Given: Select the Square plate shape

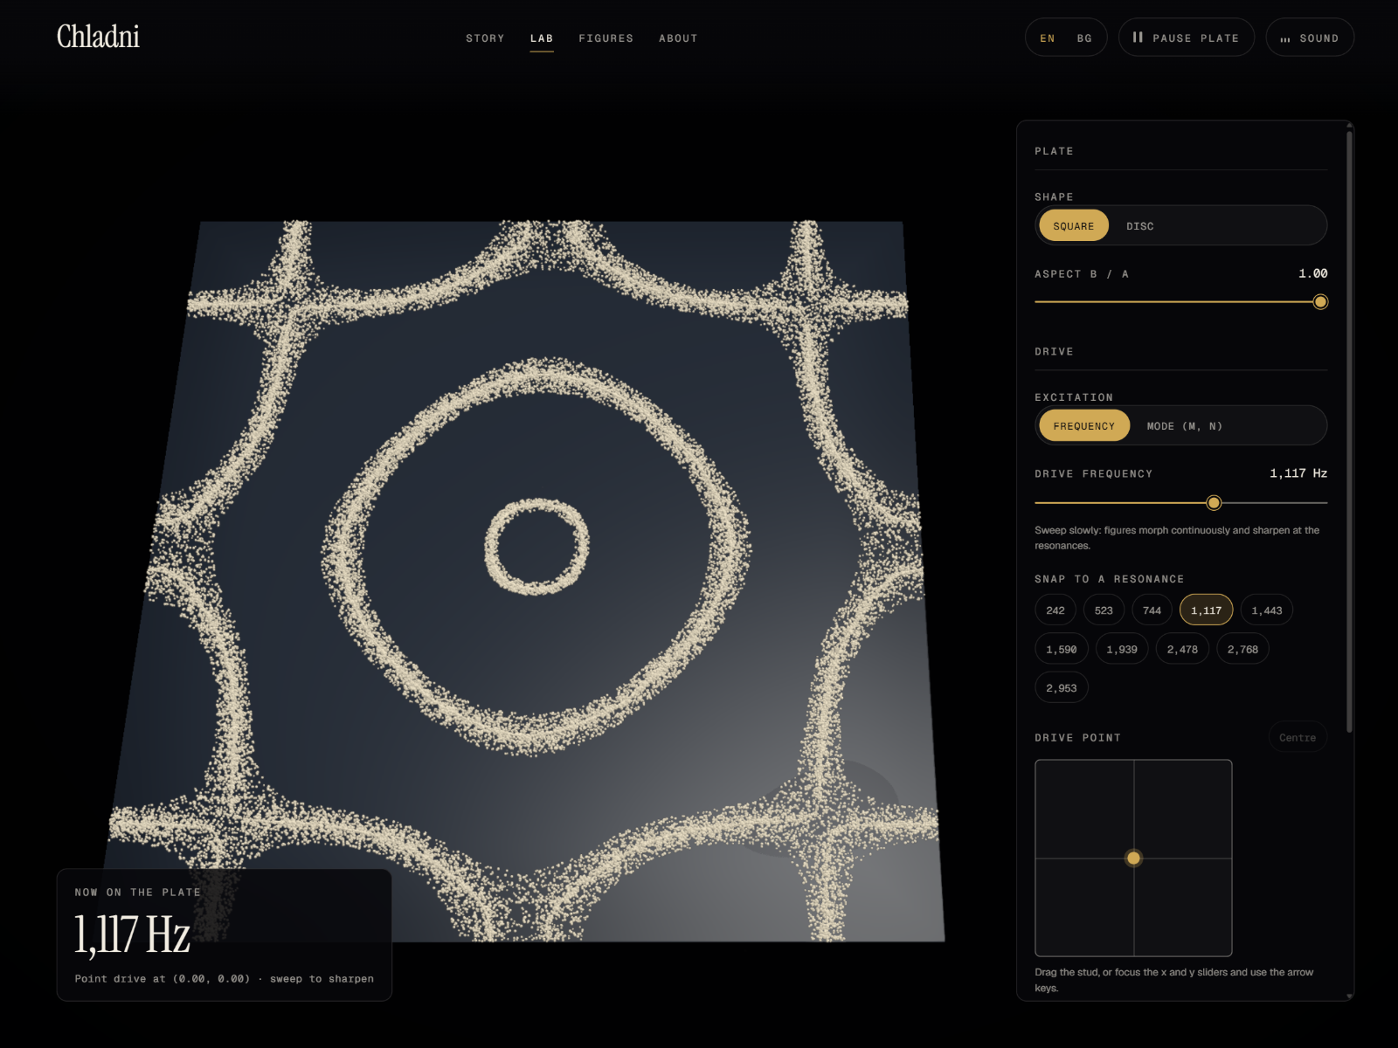Looking at the screenshot, I should coord(1073,225).
